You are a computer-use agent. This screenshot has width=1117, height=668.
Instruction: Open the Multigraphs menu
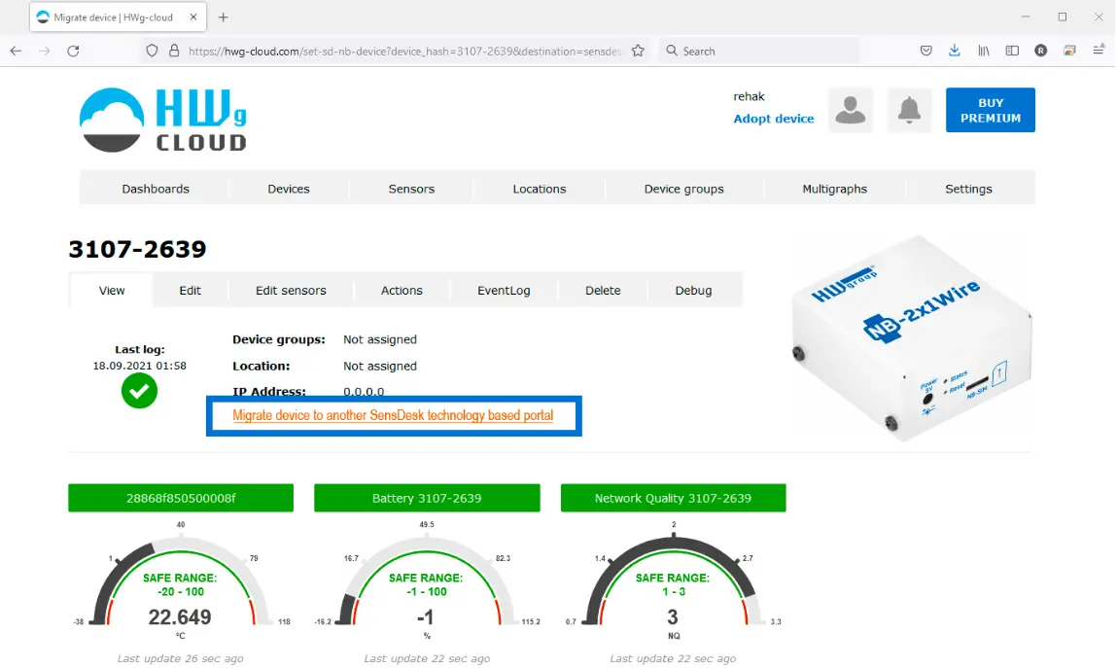pyautogui.click(x=835, y=189)
